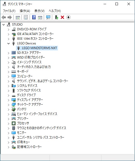
Task: Select the キーボード tree item
Action: pos(23,71)
